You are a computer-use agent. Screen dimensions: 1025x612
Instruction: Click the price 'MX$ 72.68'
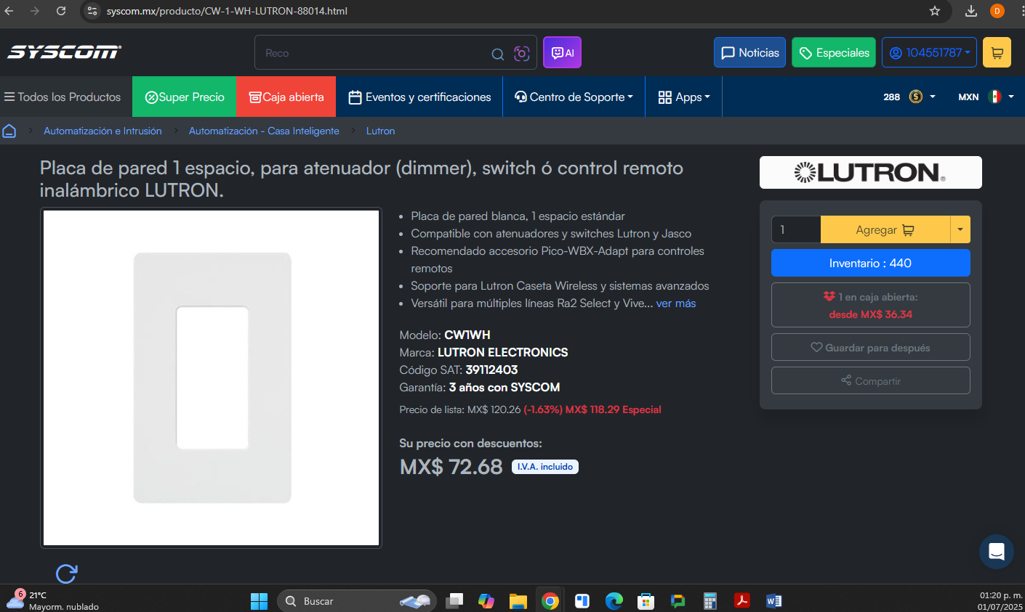pos(451,466)
